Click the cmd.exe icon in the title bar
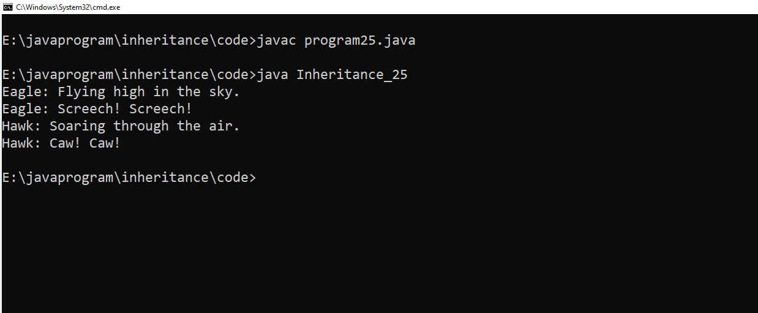The height and width of the screenshot is (313, 758). [x=8, y=7]
